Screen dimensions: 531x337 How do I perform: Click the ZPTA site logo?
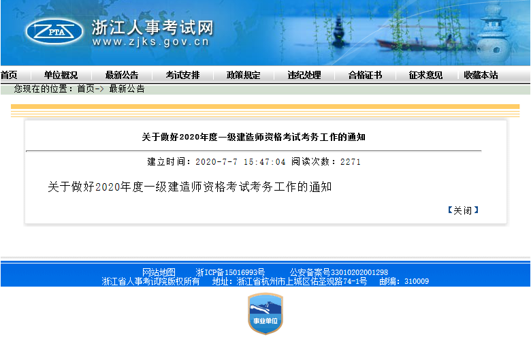[54, 31]
